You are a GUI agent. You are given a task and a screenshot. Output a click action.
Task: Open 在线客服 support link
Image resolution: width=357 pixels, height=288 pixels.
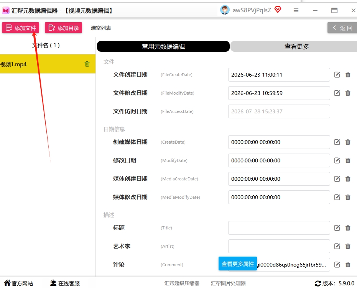pyautogui.click(x=65, y=283)
